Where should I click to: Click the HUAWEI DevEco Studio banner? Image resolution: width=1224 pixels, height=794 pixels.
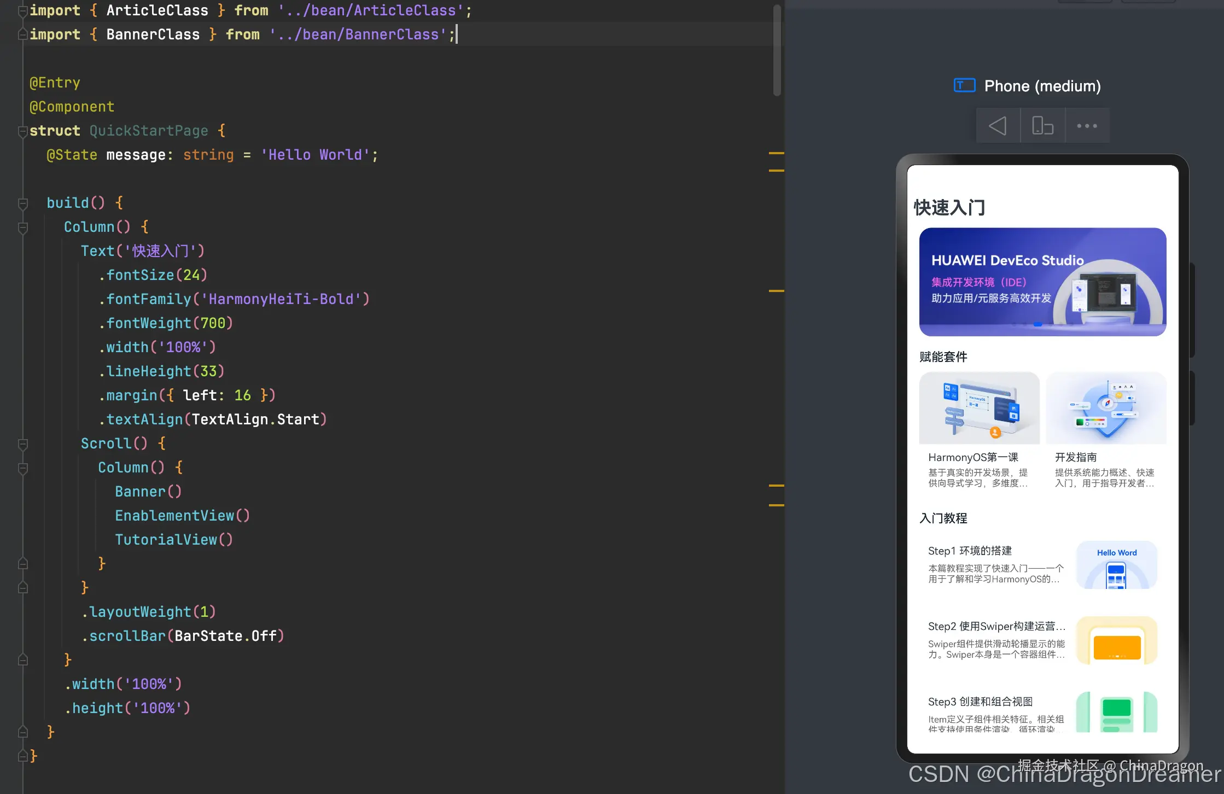point(1042,282)
